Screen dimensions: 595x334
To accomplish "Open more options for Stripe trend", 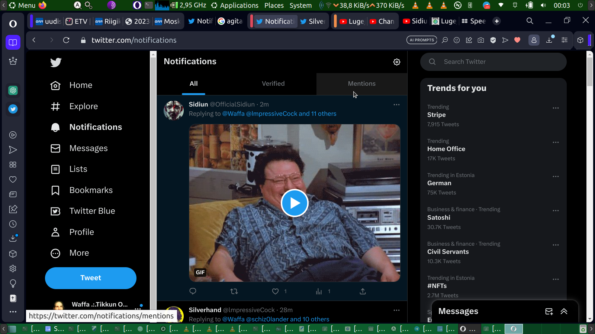I will click(556, 108).
